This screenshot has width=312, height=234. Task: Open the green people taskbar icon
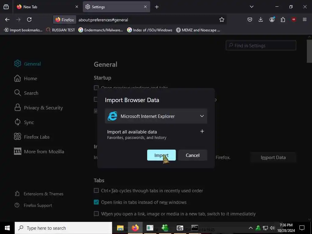point(165,228)
